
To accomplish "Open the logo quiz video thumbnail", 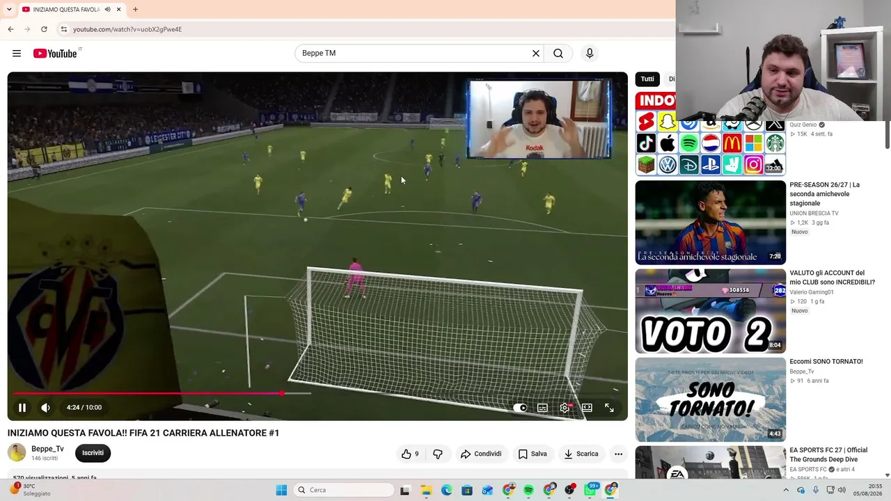I will tap(710, 134).
